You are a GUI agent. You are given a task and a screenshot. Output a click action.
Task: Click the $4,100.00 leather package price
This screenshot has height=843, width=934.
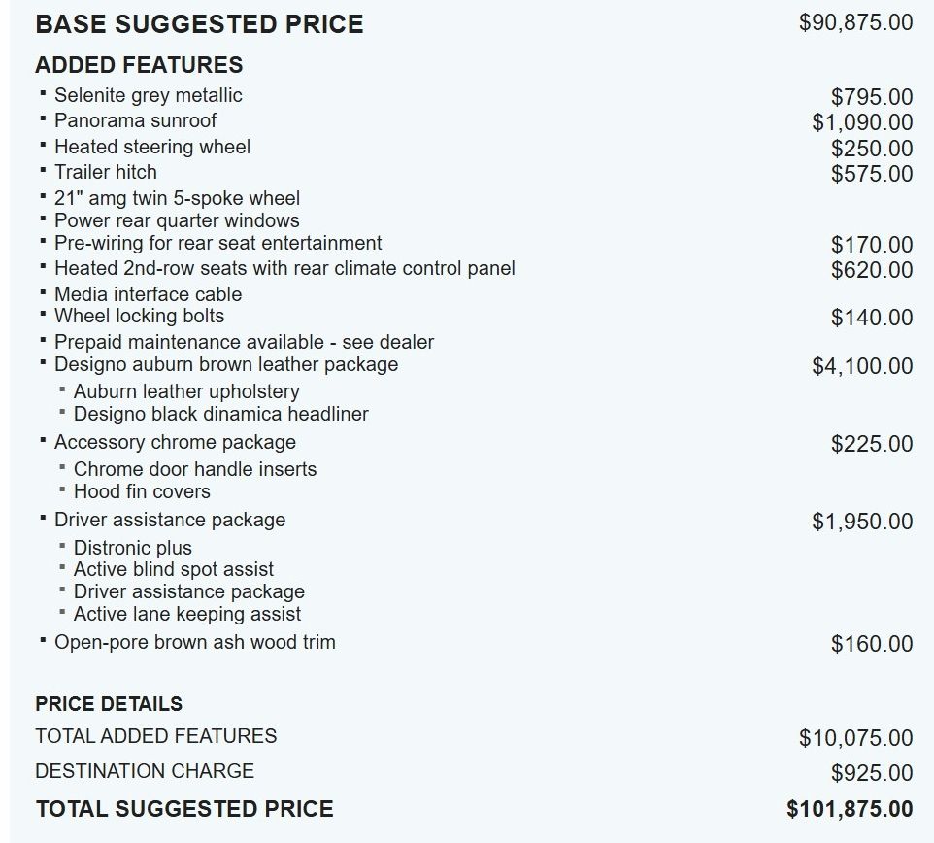click(x=862, y=366)
